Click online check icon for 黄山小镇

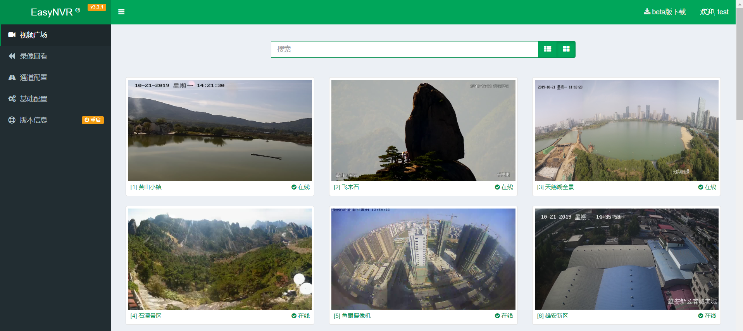click(294, 187)
